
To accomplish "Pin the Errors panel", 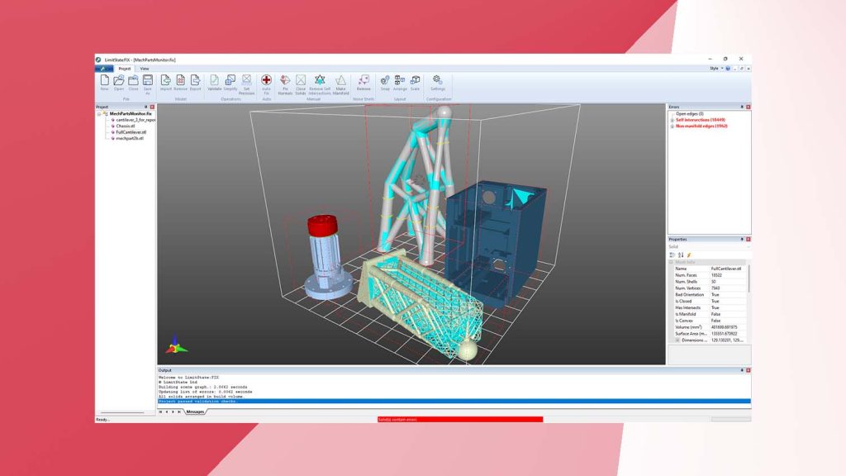I will pyautogui.click(x=742, y=107).
